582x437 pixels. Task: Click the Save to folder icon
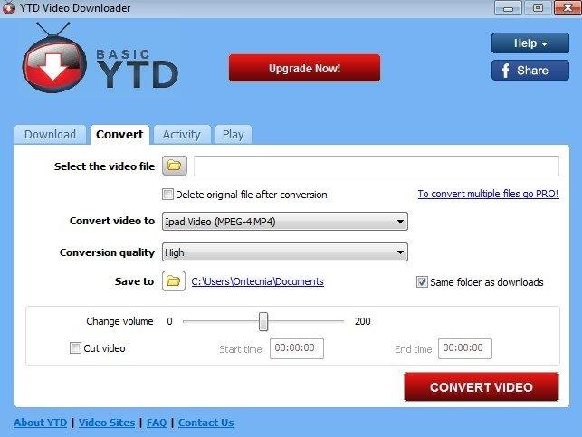(173, 281)
